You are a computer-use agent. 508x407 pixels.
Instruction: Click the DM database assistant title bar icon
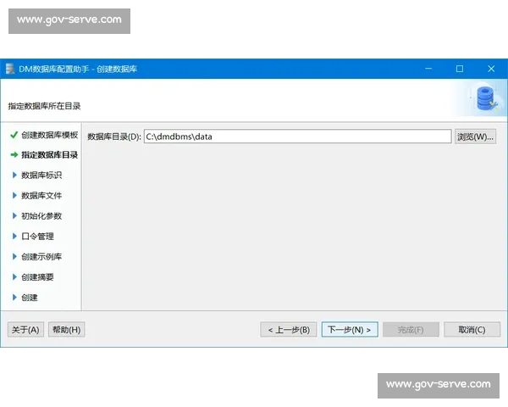click(10, 69)
